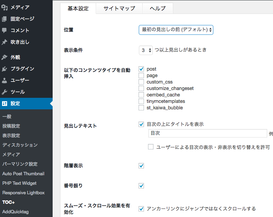Viewport: 273px width, 217px height.
Task: Switch to the ヘルプ tab
Action: (x=158, y=8)
